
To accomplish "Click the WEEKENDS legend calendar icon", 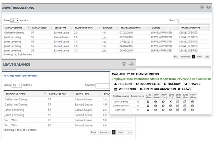I will (x=116, y=89).
